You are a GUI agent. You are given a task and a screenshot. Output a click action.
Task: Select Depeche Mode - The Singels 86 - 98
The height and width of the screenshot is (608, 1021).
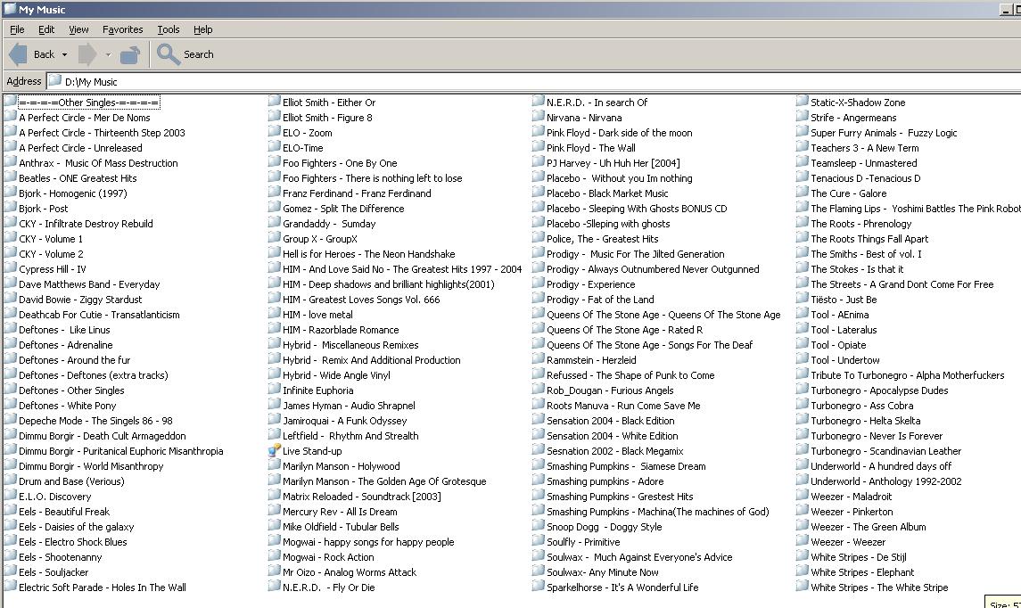pyautogui.click(x=95, y=421)
